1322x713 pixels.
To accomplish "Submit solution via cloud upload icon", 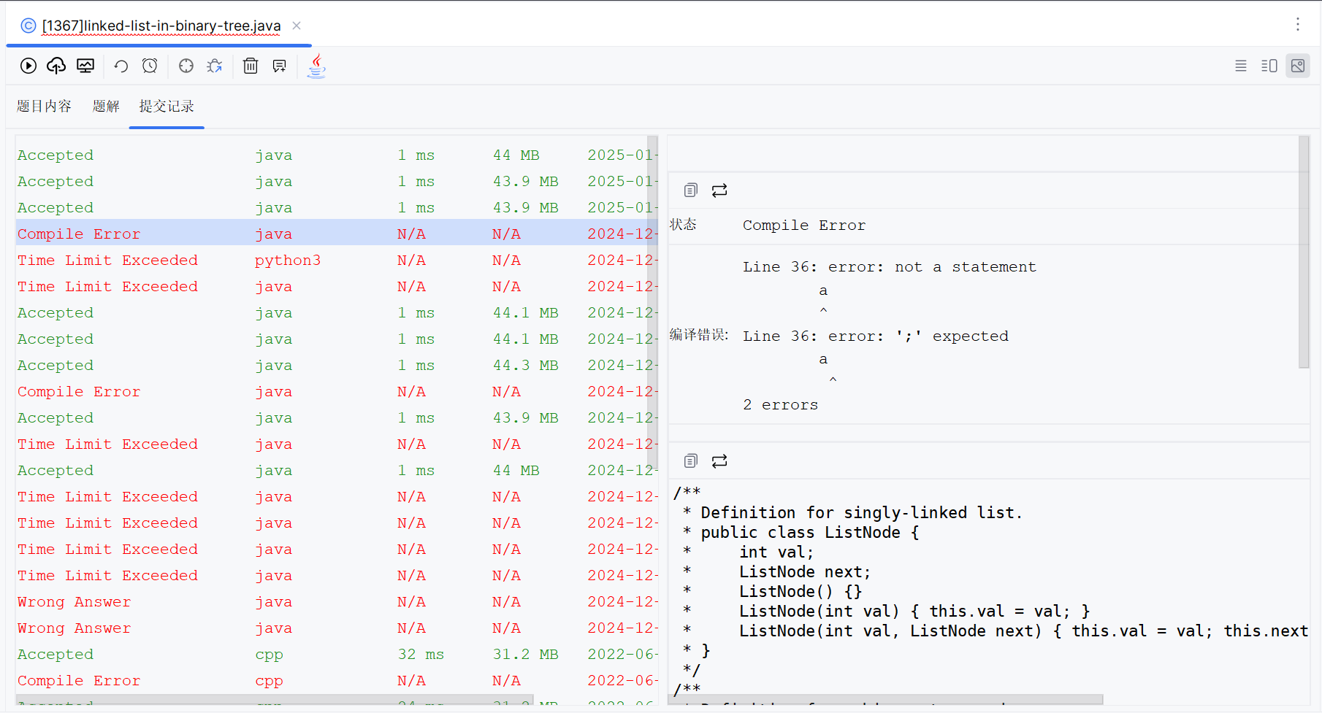I will click(x=56, y=66).
